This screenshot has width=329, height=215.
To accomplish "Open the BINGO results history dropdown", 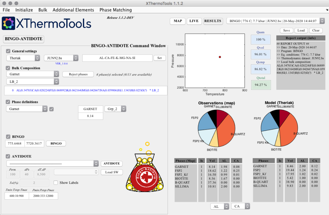I will coord(276,21).
